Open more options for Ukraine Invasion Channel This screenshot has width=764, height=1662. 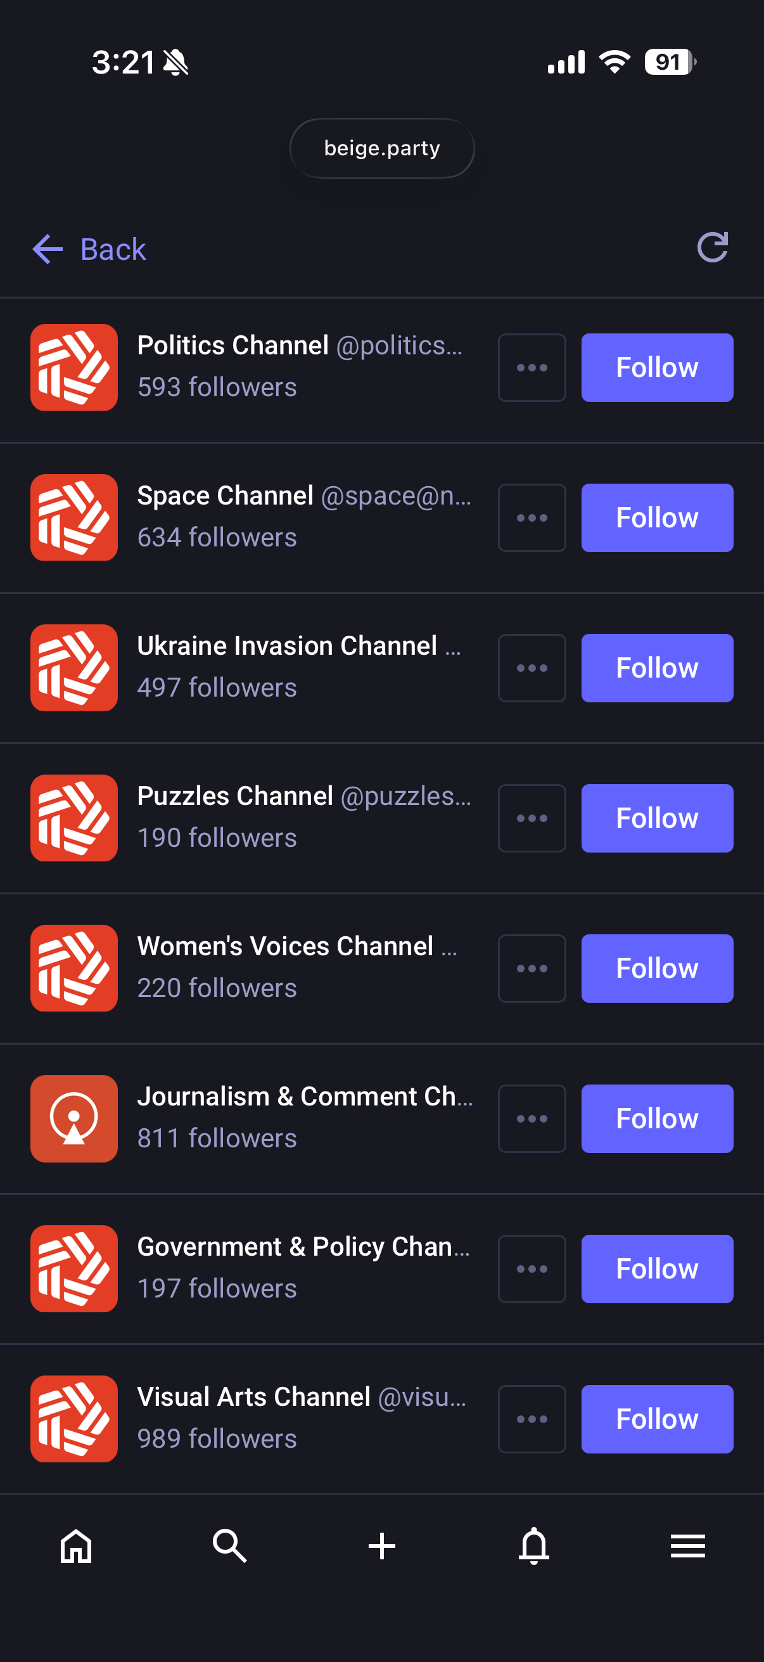(x=532, y=667)
